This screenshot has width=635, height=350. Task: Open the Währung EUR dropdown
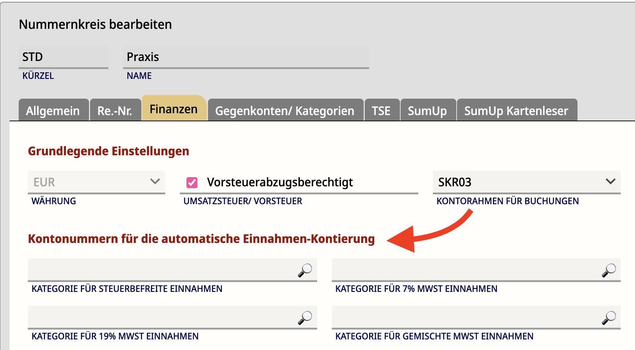coord(96,182)
